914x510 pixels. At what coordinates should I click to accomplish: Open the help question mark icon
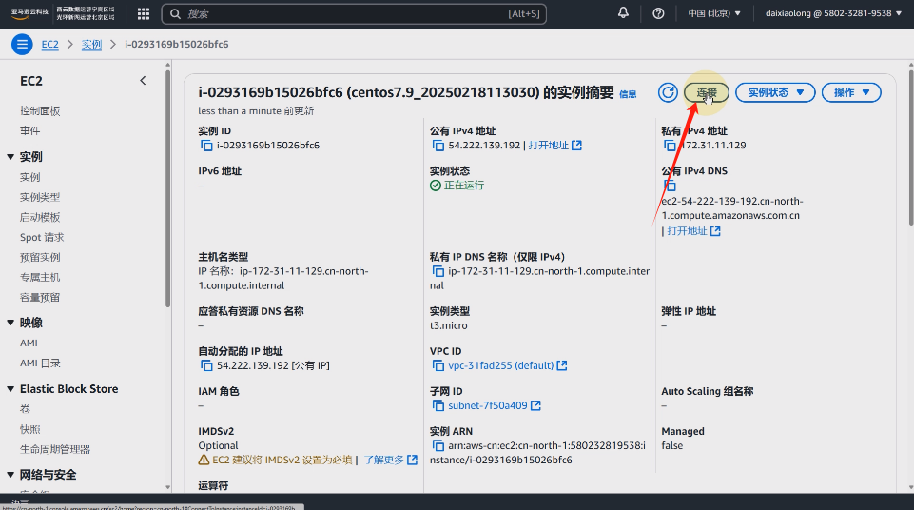[658, 13]
